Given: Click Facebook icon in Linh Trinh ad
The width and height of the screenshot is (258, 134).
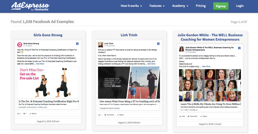Looking at the screenshot, I should (x=158, y=44).
